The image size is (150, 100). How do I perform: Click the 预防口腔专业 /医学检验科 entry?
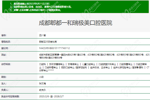[74, 67]
